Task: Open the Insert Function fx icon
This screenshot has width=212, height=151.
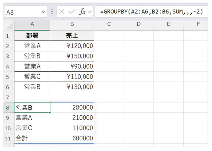Action: 82,12
